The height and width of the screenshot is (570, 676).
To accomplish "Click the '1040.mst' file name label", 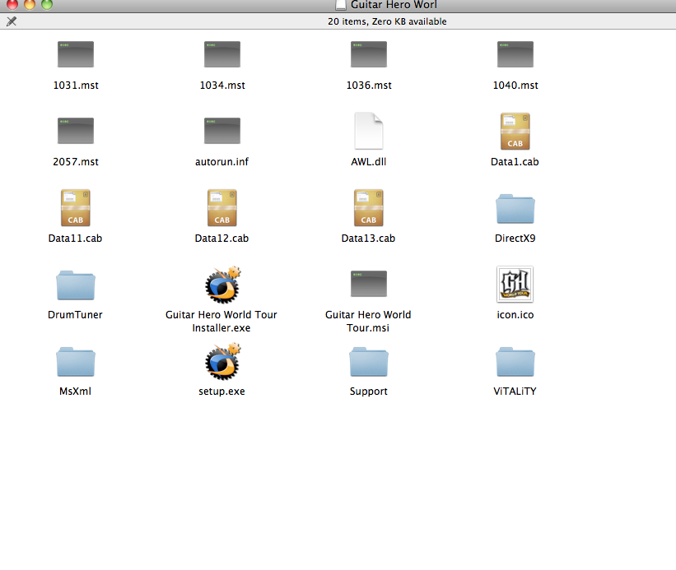I will (515, 86).
